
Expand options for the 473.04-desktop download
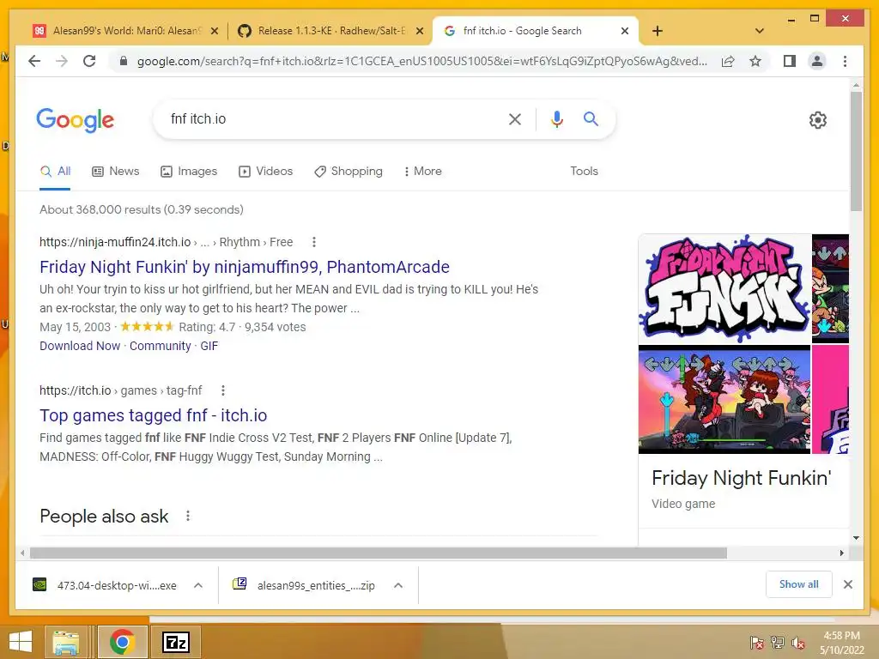[198, 585]
